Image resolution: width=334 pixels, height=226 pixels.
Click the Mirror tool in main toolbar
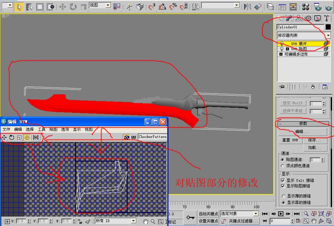(247, 7)
